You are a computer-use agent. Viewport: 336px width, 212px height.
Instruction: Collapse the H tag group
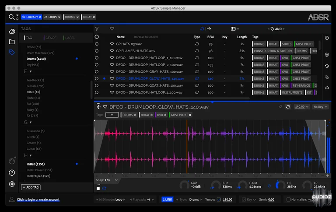[31, 155]
